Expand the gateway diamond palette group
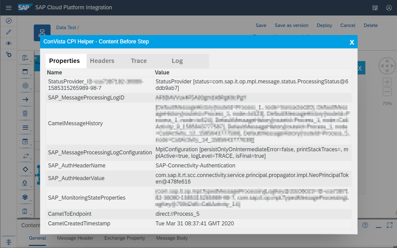The width and height of the screenshot is (397, 248). coord(25,169)
